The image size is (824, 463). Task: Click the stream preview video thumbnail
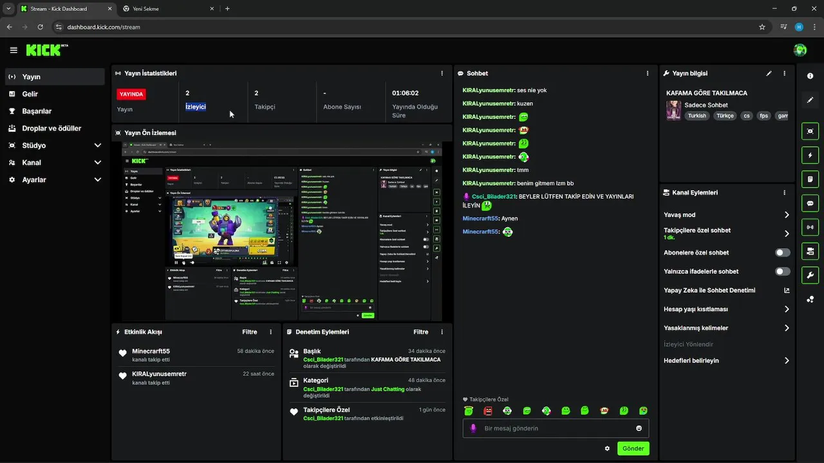click(282, 232)
